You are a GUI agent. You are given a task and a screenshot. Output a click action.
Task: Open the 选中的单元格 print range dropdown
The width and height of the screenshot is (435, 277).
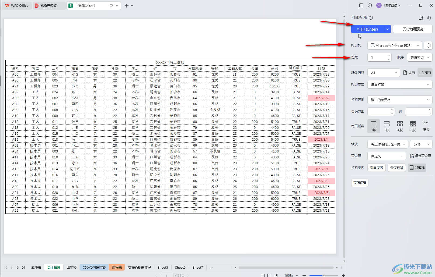coord(400,100)
